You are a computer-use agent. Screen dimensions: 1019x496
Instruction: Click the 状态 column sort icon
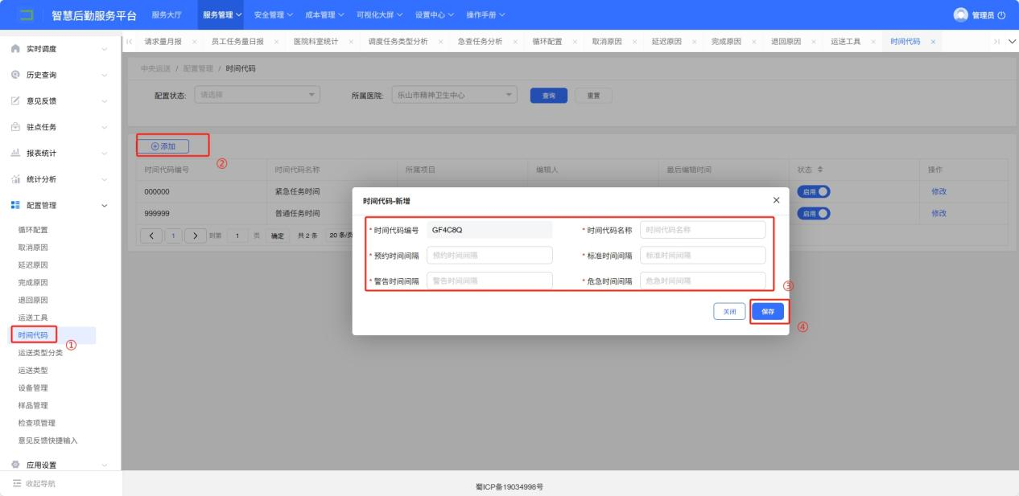819,170
